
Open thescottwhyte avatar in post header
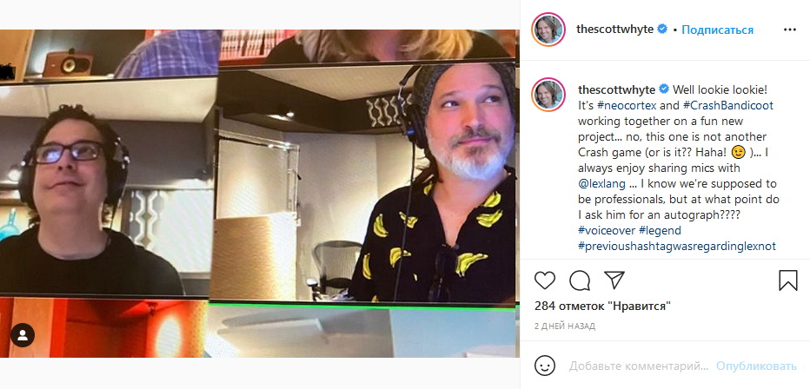click(548, 30)
